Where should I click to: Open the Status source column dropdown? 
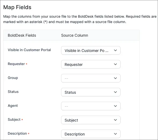tap(91, 92)
